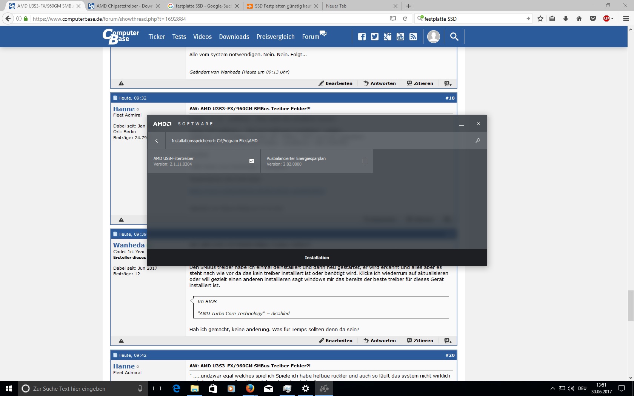Report the top post via warning icon
The image size is (634, 396).
[x=121, y=83]
